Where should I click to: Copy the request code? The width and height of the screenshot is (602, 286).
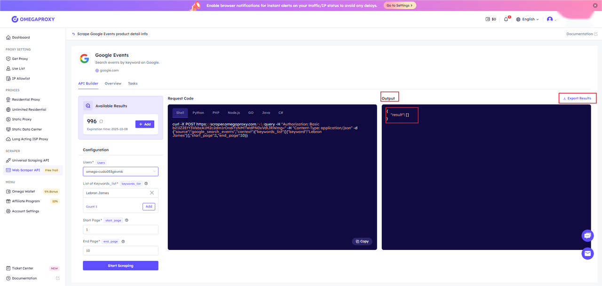[x=362, y=241]
